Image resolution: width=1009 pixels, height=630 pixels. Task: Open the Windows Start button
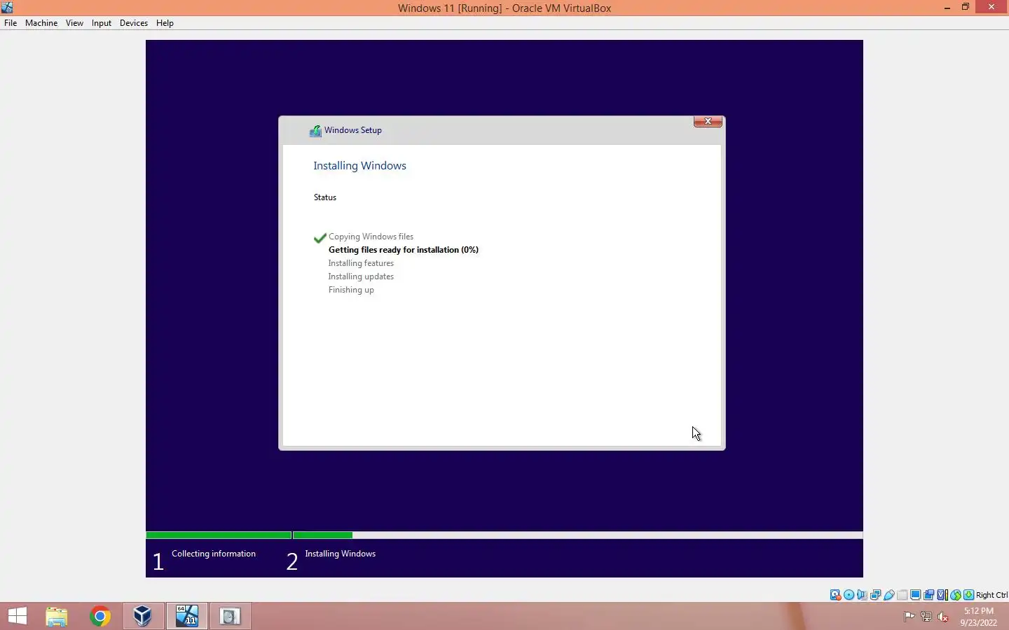tap(18, 616)
